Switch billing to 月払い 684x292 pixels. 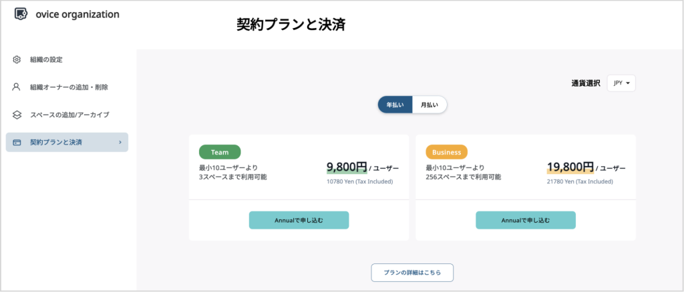(430, 105)
